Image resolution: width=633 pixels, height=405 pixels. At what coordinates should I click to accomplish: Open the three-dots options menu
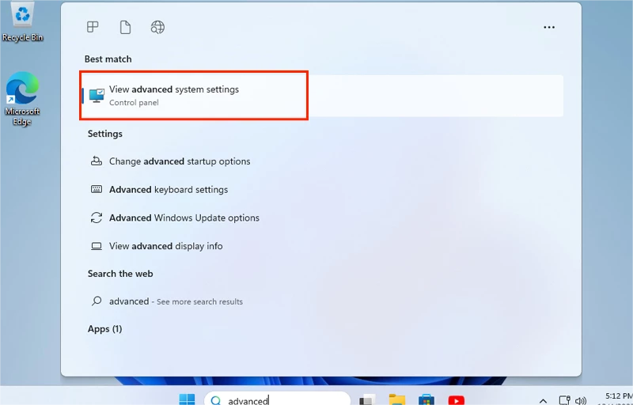coord(549,28)
